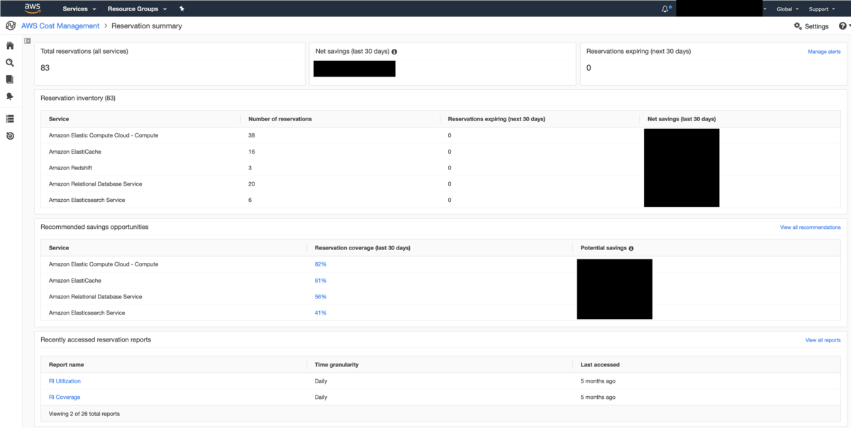
Task: Open View all recommendations link
Action: pos(810,227)
